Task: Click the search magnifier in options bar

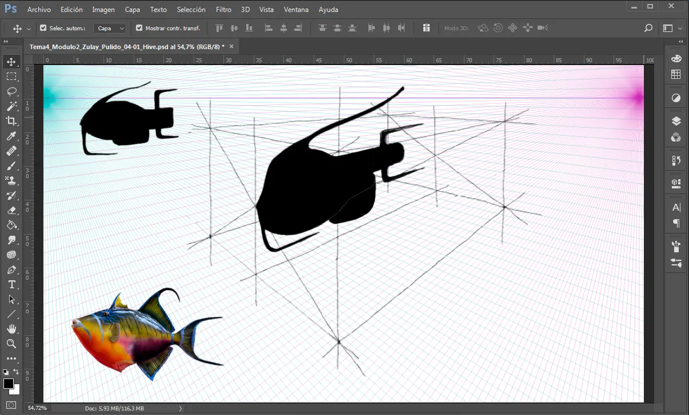Action: [x=648, y=28]
